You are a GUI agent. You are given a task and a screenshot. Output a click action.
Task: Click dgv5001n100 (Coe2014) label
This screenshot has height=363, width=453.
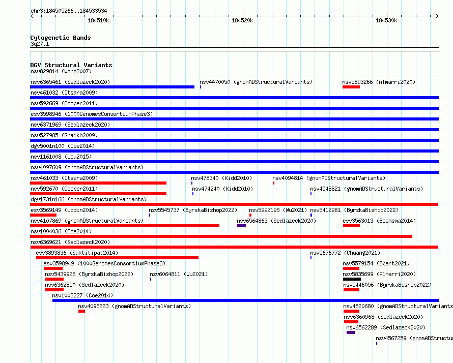[x=63, y=146]
